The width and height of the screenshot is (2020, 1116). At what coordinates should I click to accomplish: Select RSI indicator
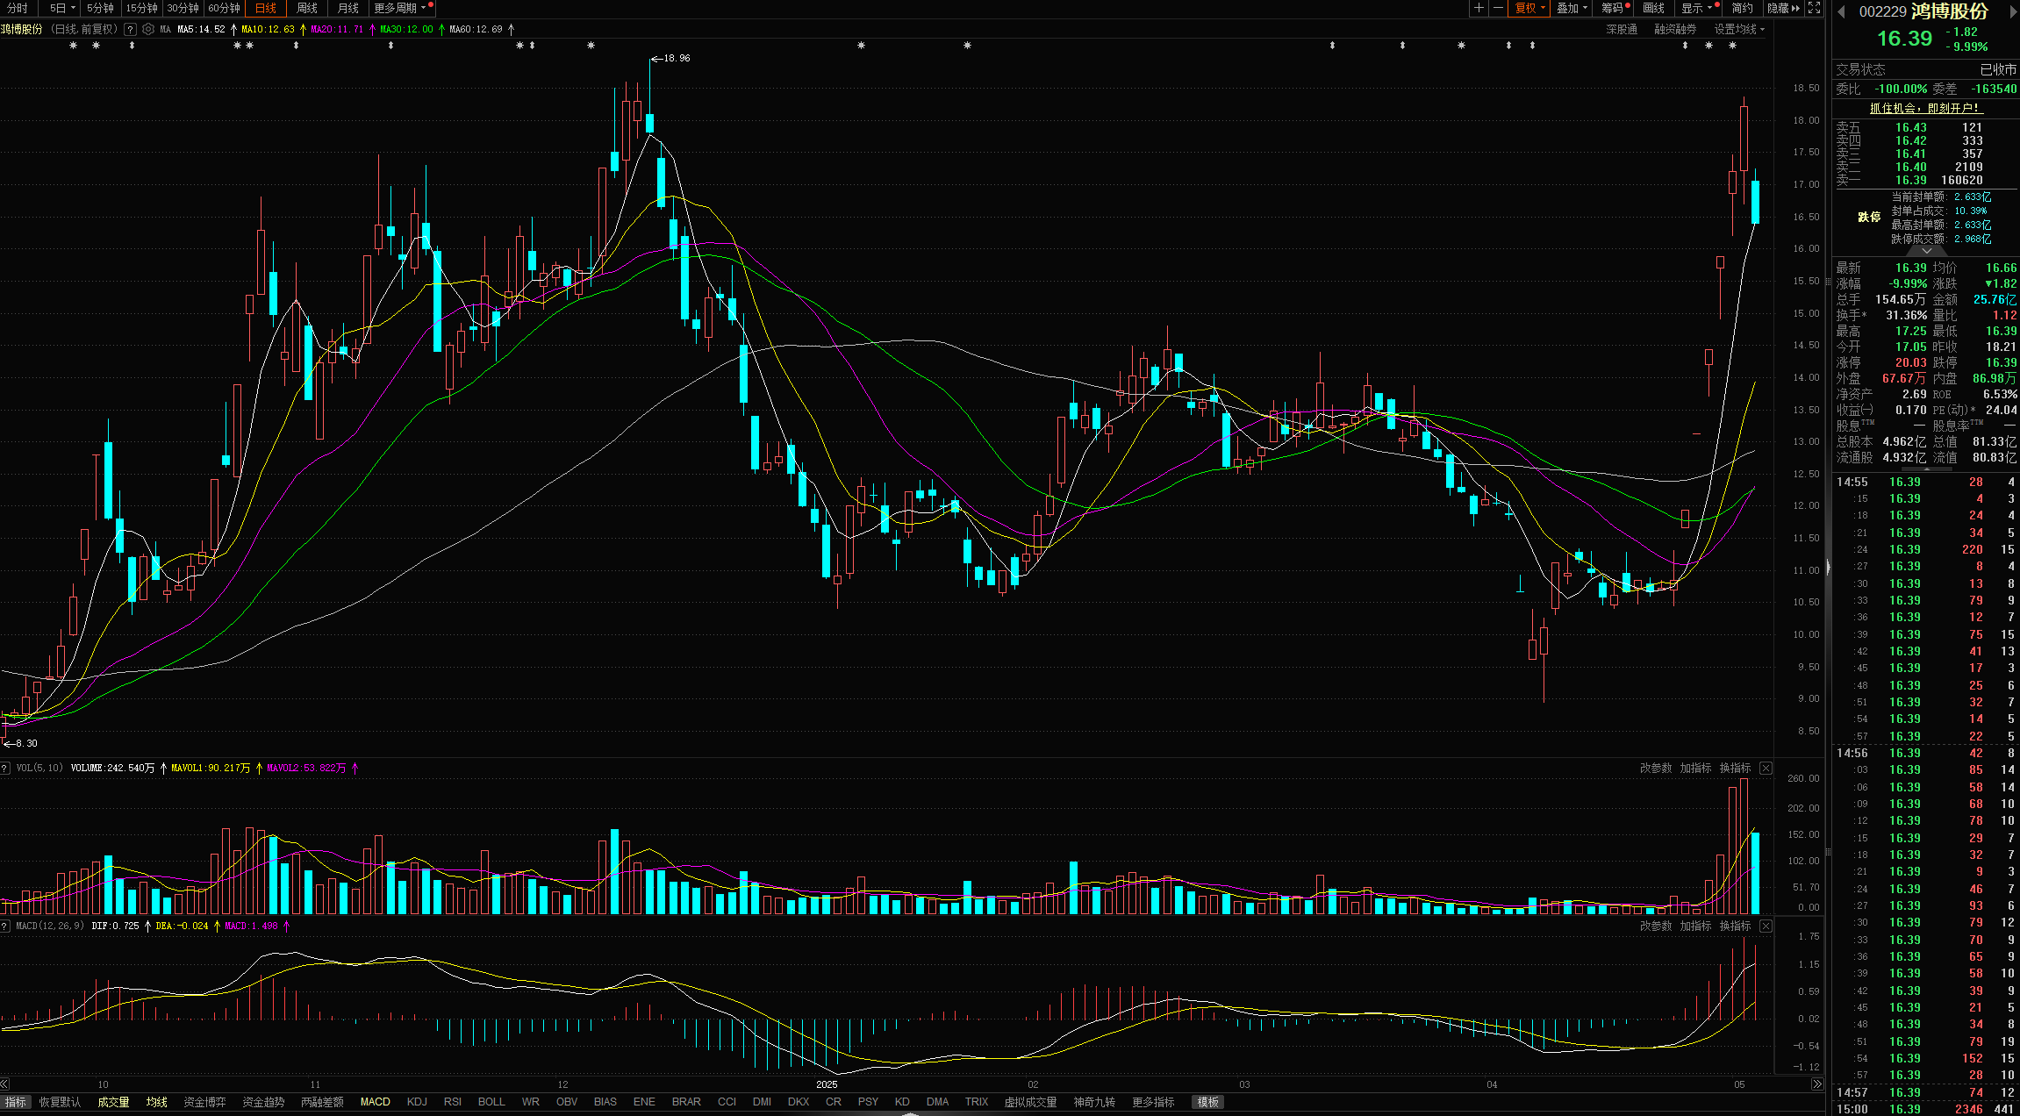click(453, 1102)
